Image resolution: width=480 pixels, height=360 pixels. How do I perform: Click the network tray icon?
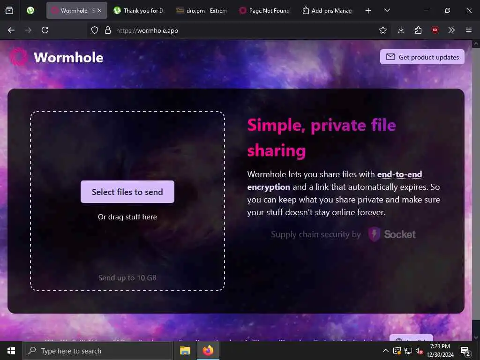408,351
